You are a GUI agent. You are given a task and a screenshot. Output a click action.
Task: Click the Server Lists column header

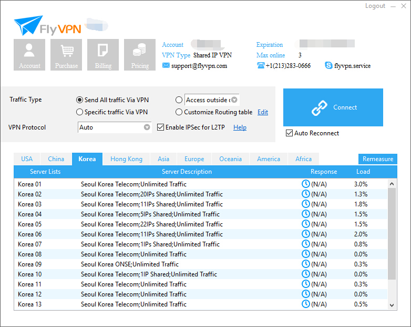pos(45,172)
